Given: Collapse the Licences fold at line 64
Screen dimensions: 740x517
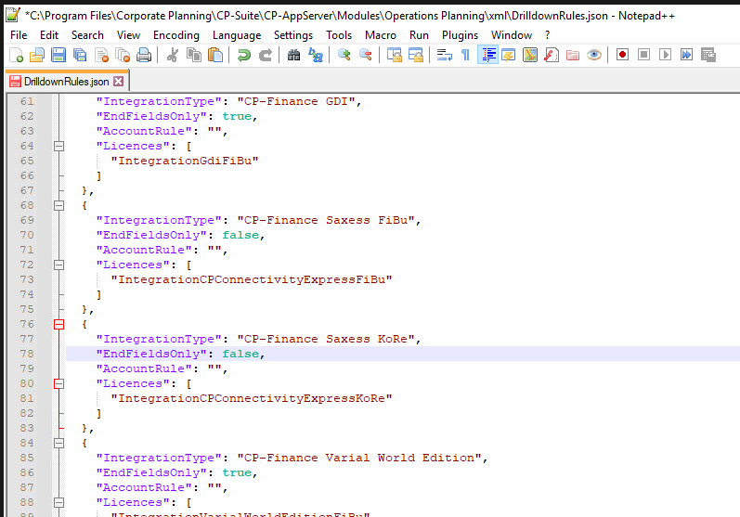Looking at the screenshot, I should 59,146.
